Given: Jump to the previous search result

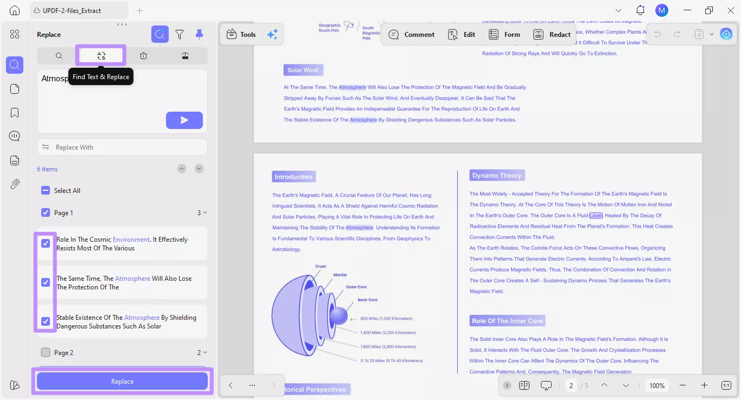Looking at the screenshot, I should [182, 169].
